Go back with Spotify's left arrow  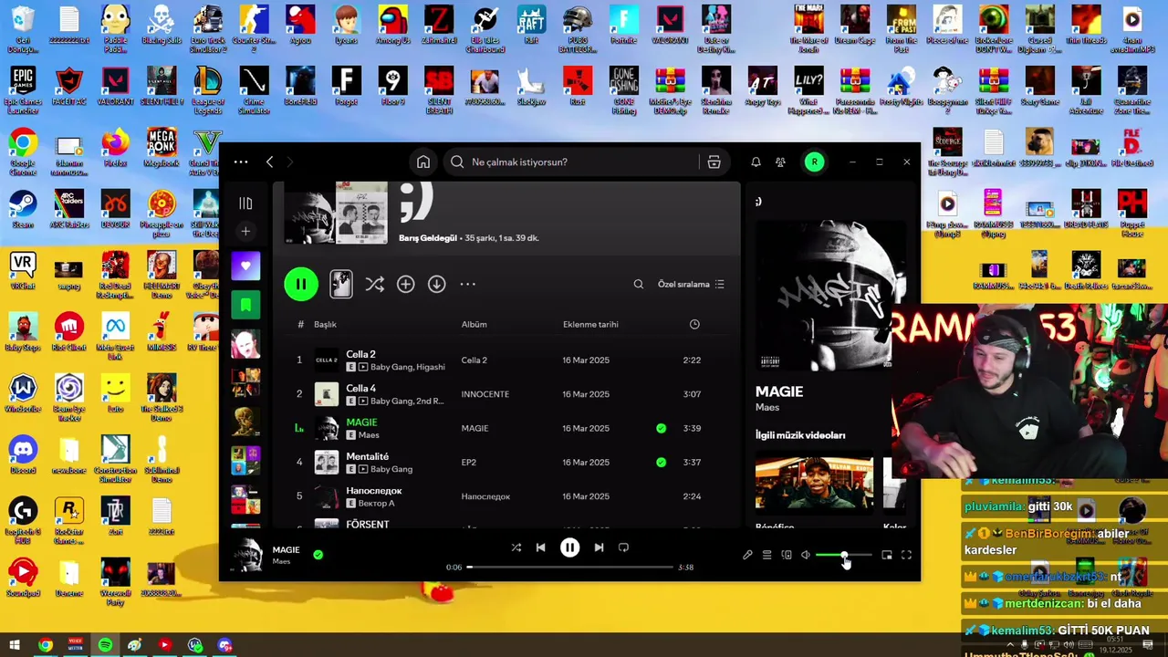point(269,162)
